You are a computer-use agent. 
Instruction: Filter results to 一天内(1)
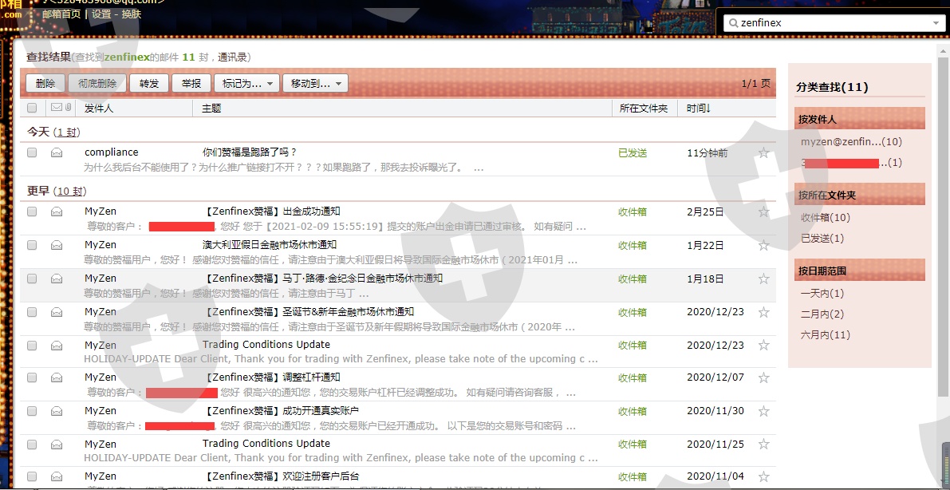(x=822, y=293)
